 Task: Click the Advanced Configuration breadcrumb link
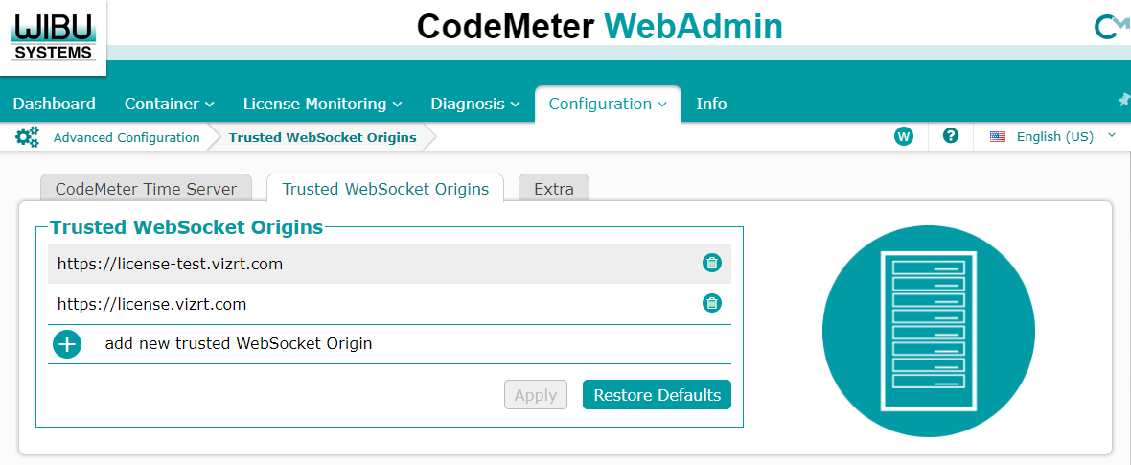(127, 137)
